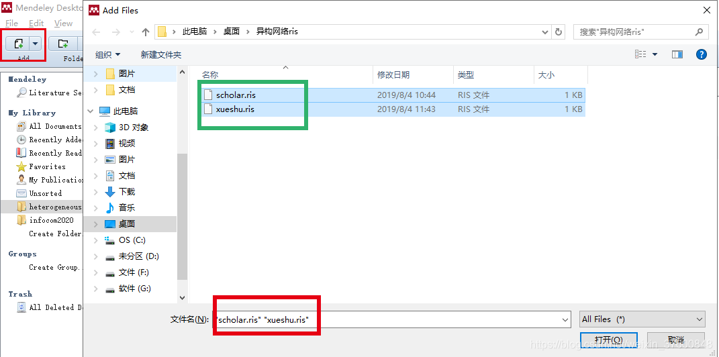Click the back navigation arrow in dialog
This screenshot has width=719, height=357.
(97, 32)
